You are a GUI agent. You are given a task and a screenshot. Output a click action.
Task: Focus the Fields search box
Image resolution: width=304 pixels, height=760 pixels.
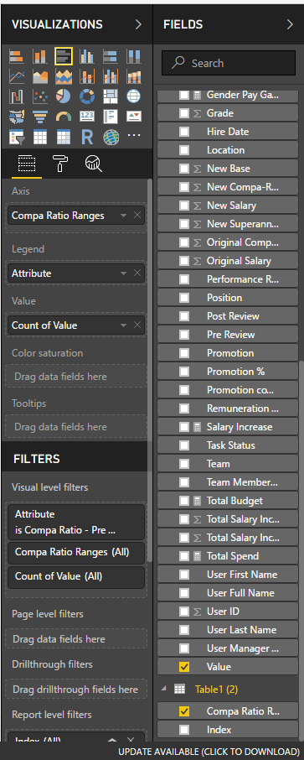click(x=229, y=63)
